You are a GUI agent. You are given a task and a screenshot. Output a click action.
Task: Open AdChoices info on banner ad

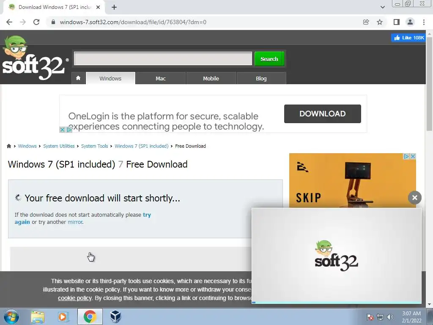69,129
